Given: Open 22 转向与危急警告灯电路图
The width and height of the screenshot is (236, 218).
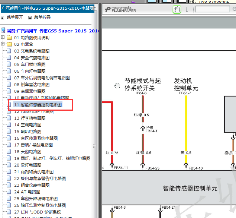Looking at the screenshot, I should [40, 178].
